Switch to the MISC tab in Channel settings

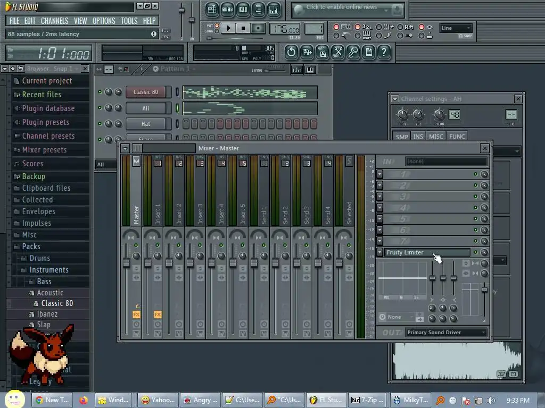(x=436, y=137)
